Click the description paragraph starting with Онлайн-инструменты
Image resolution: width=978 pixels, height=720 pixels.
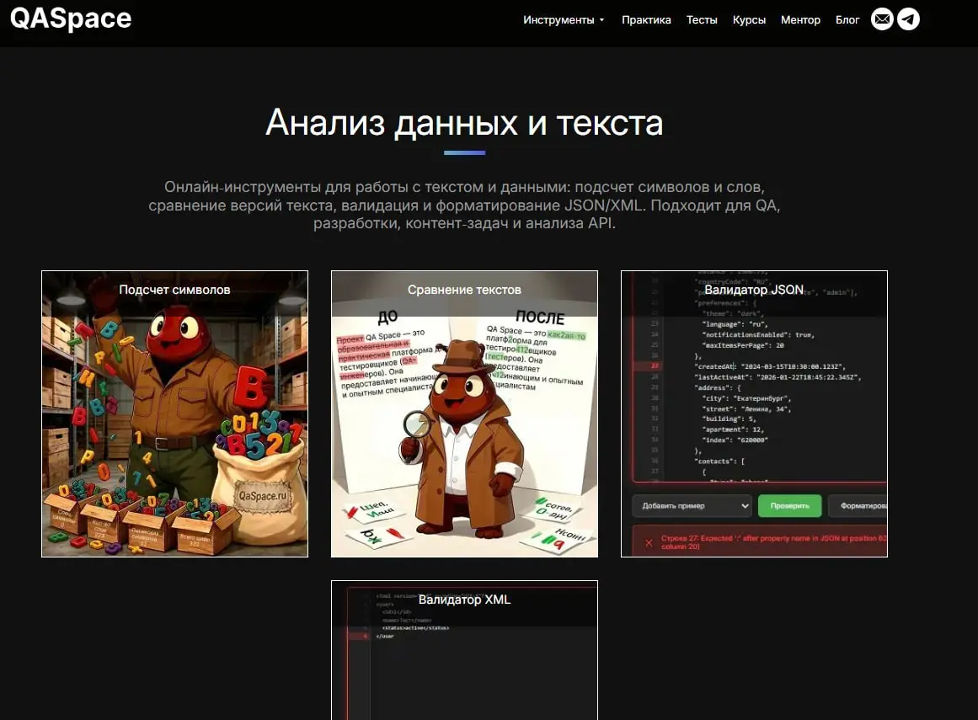[465, 205]
